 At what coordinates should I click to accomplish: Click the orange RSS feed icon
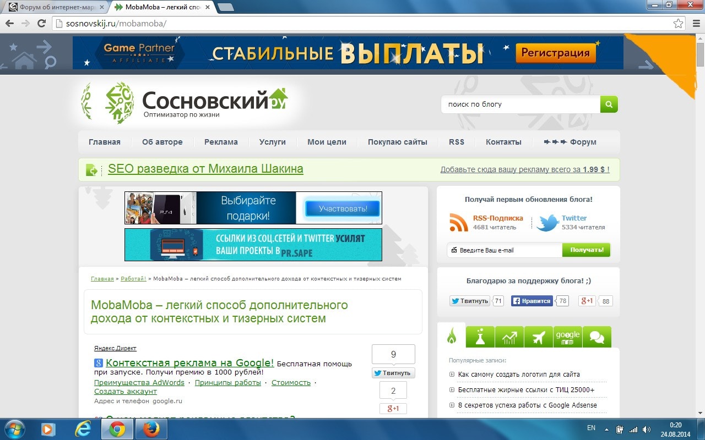tap(458, 222)
